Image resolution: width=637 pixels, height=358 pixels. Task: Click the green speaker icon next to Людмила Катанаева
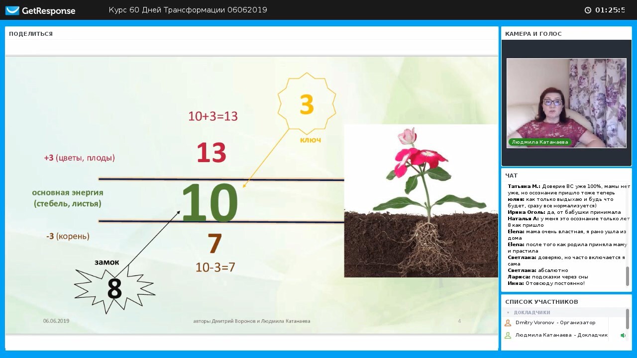click(x=623, y=335)
